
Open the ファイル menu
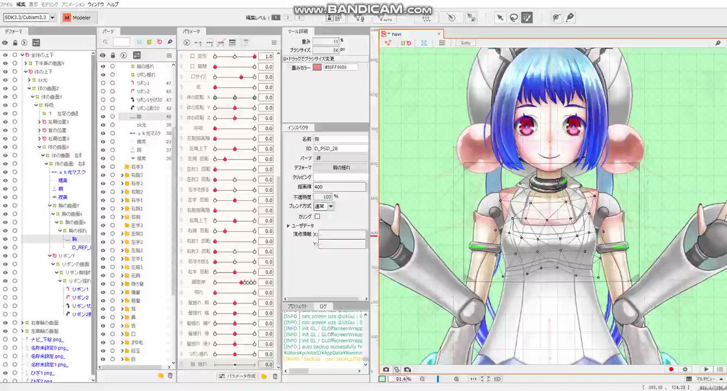pyautogui.click(x=7, y=4)
